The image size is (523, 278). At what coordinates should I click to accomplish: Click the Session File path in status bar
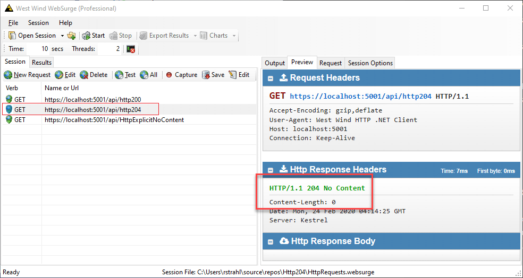point(268,272)
